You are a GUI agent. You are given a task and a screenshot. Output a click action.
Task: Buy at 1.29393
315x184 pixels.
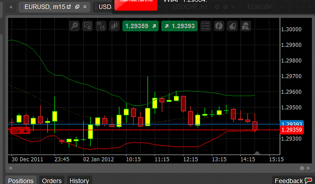179,26
